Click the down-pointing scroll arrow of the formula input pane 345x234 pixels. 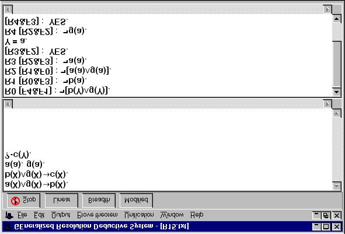click(337, 186)
